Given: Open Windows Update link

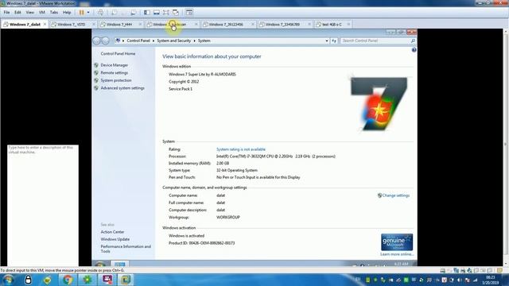Looking at the screenshot, I should [x=115, y=239].
